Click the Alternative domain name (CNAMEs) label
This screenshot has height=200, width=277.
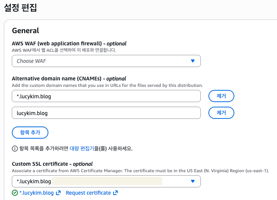pos(58,79)
